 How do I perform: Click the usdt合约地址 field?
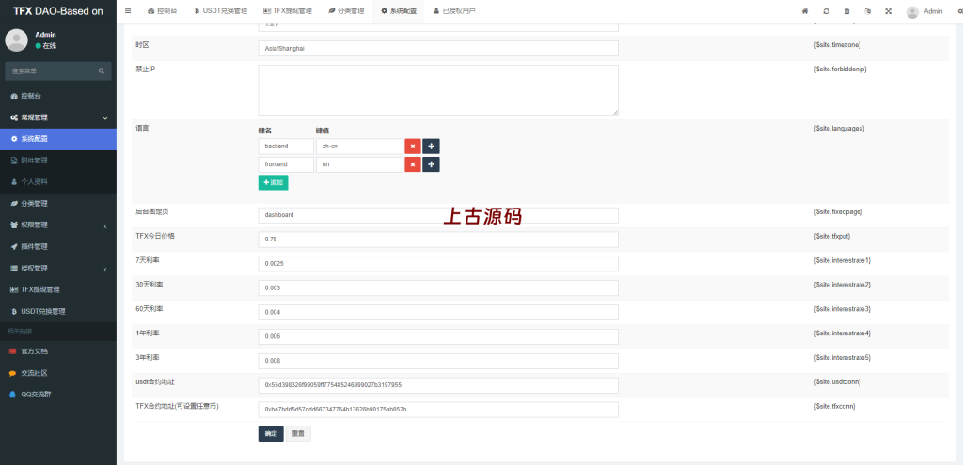click(438, 385)
